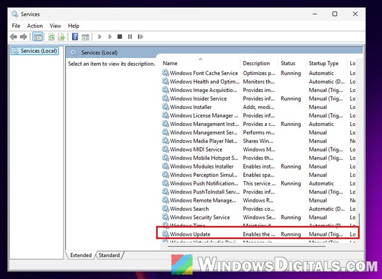Select the Windows Management Inst... row
This screenshot has width=382, height=279.
click(259, 124)
